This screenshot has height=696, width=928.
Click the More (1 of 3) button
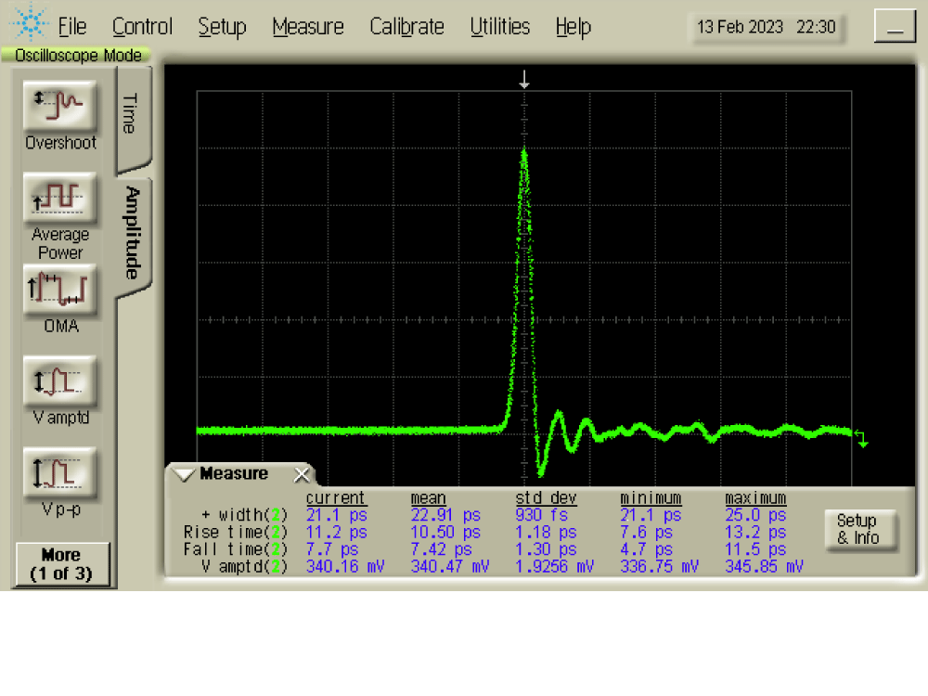[x=61, y=564]
